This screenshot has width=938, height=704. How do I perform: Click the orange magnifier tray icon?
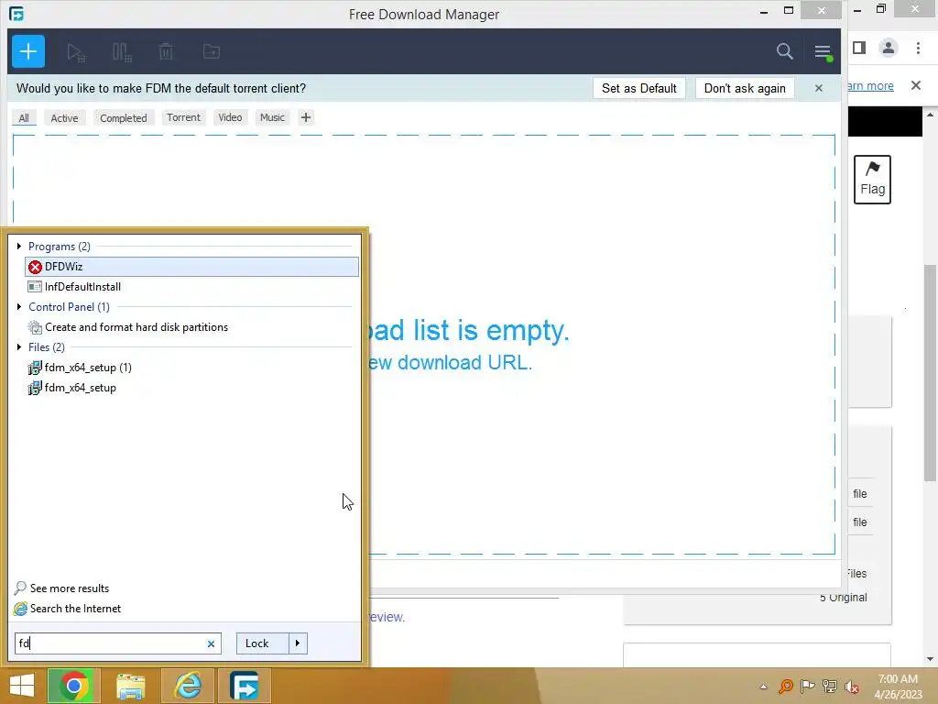click(786, 687)
